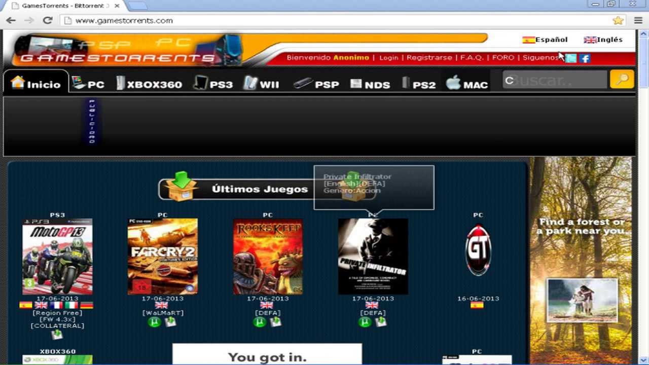The width and height of the screenshot is (649, 365).
Task: Click the download file icon under Far Cry 2
Action: pos(170,322)
